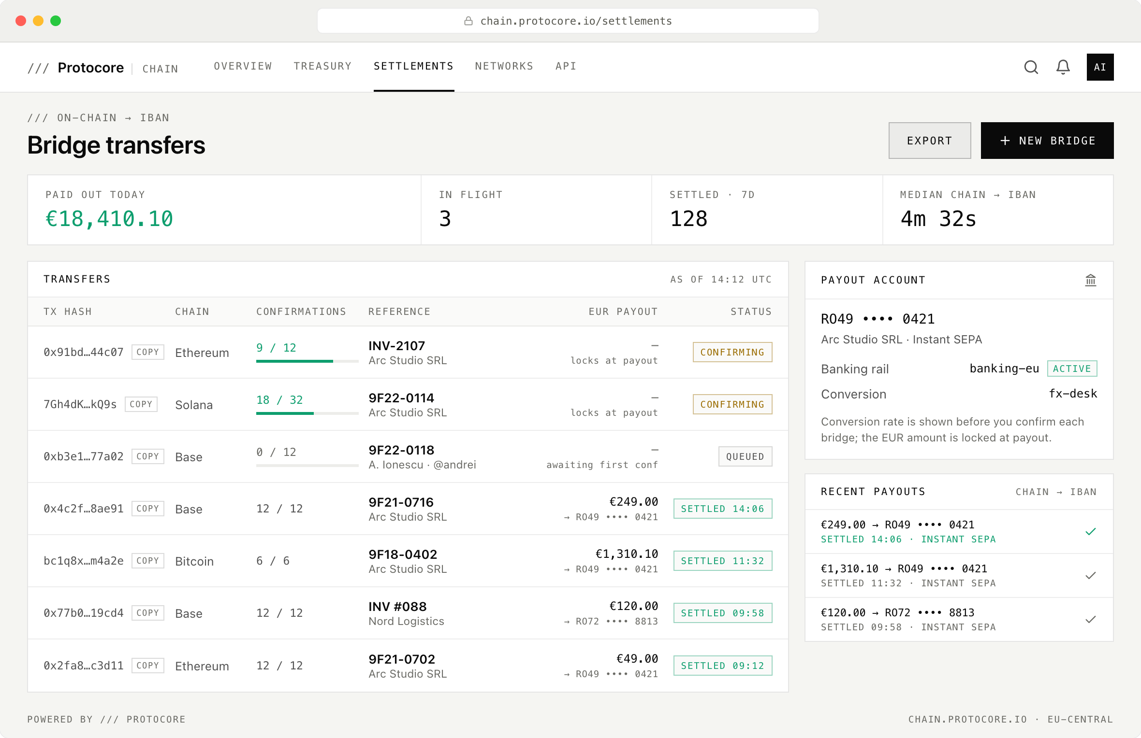Copy hash 0x91bd…44c07
This screenshot has height=738, width=1141.
coord(148,352)
